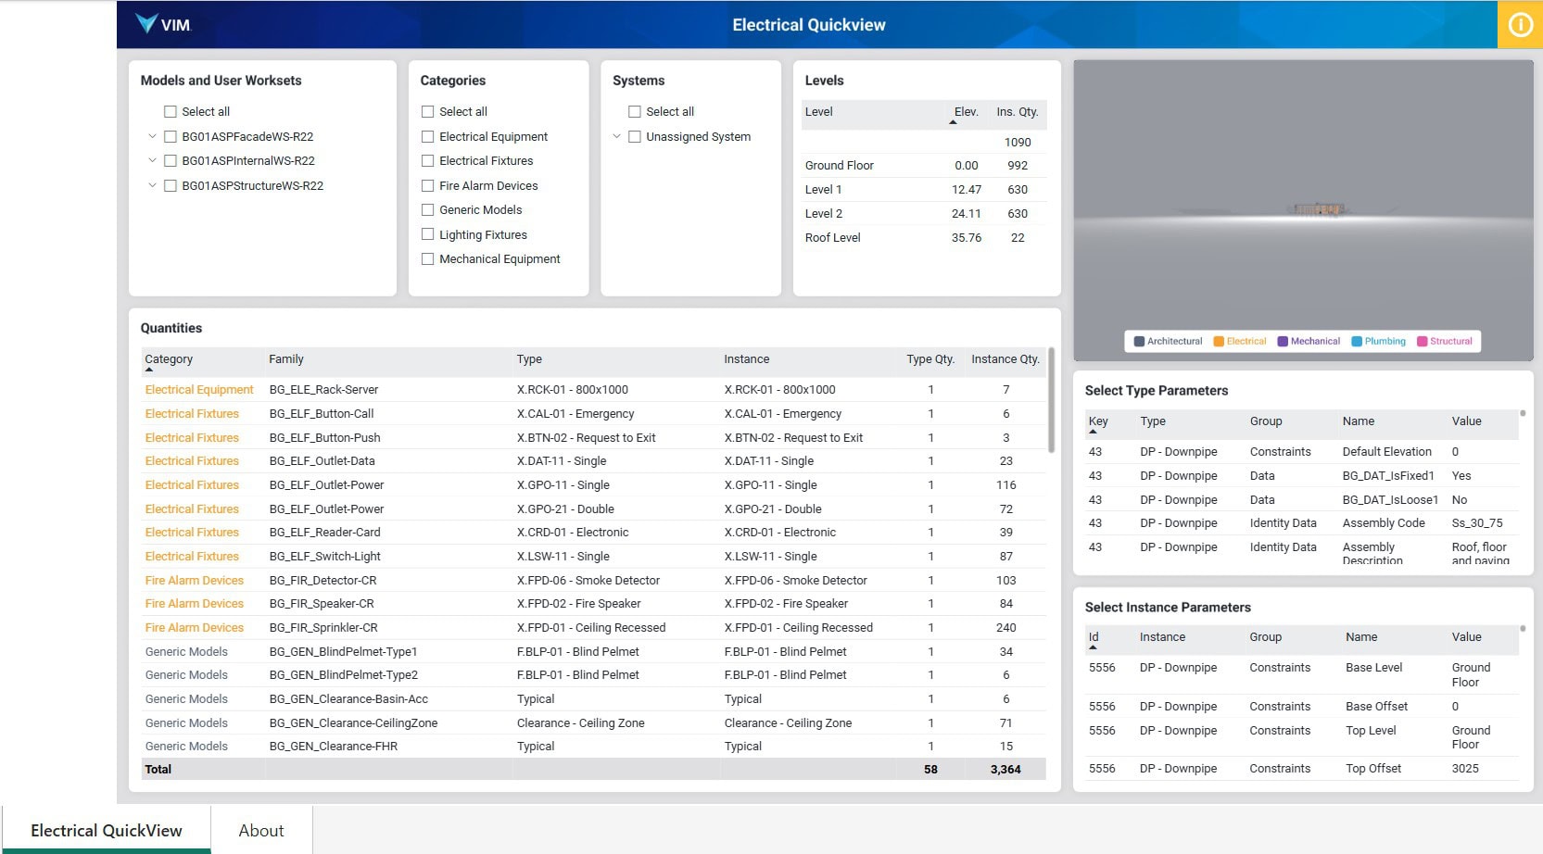Sort Quantities by Family column header
Image resolution: width=1543 pixels, height=854 pixels.
click(x=286, y=359)
